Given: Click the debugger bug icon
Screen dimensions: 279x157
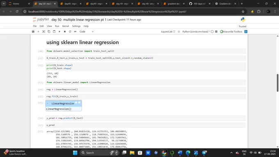Looking at the screenshot, I should [x=179, y=32].
